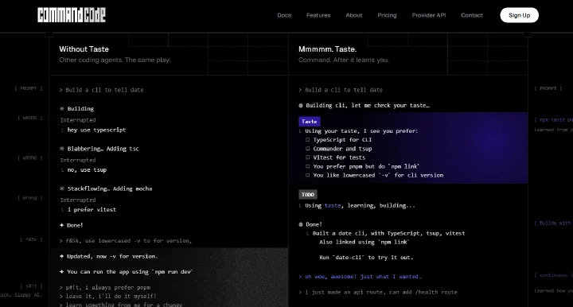Toggle the 'TypeScript for CLI' checkbox
The width and height of the screenshot is (573, 307).
308,140
